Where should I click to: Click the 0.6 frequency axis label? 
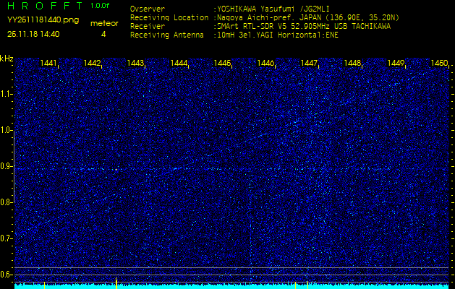pos(7,274)
